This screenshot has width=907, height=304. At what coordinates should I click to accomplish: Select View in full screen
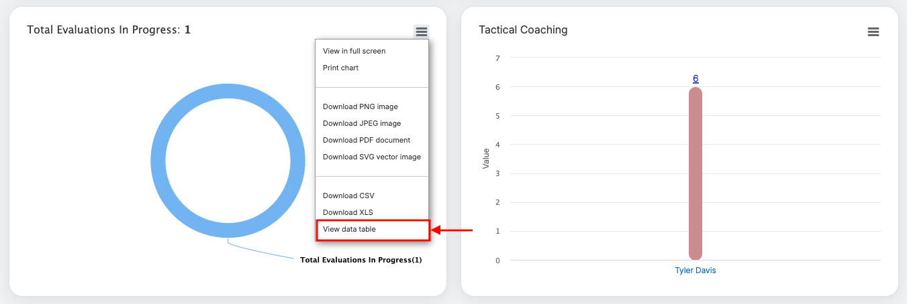(x=354, y=51)
